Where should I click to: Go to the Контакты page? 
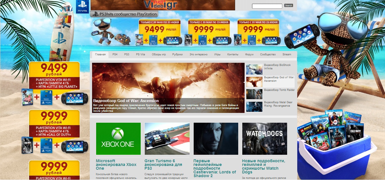click(x=233, y=54)
